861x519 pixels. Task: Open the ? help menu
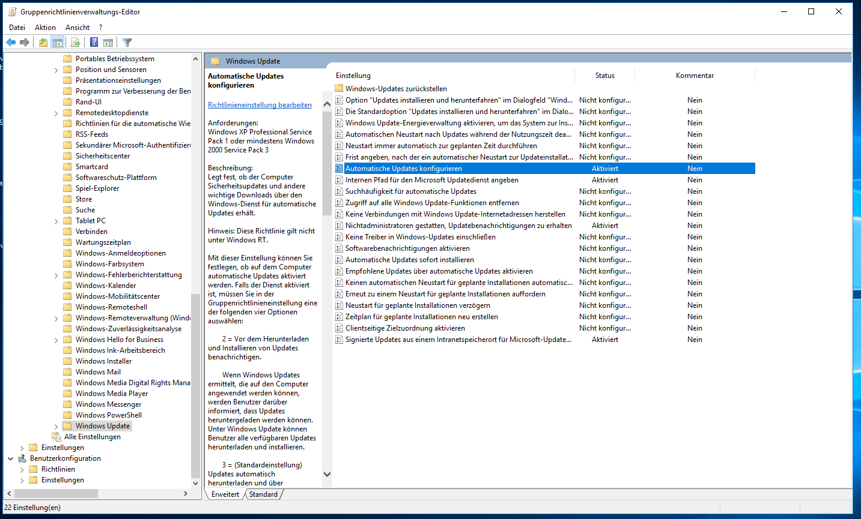tap(100, 28)
